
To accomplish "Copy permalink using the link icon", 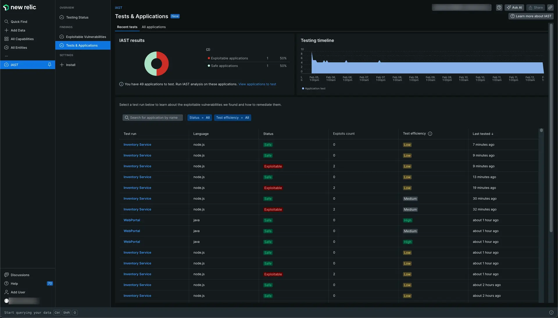I will click(x=550, y=8).
